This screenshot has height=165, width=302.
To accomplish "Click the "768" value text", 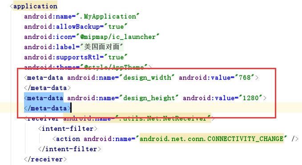I will pos(245,78).
